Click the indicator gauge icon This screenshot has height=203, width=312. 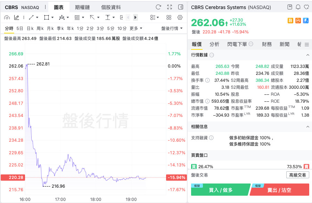point(7,17)
